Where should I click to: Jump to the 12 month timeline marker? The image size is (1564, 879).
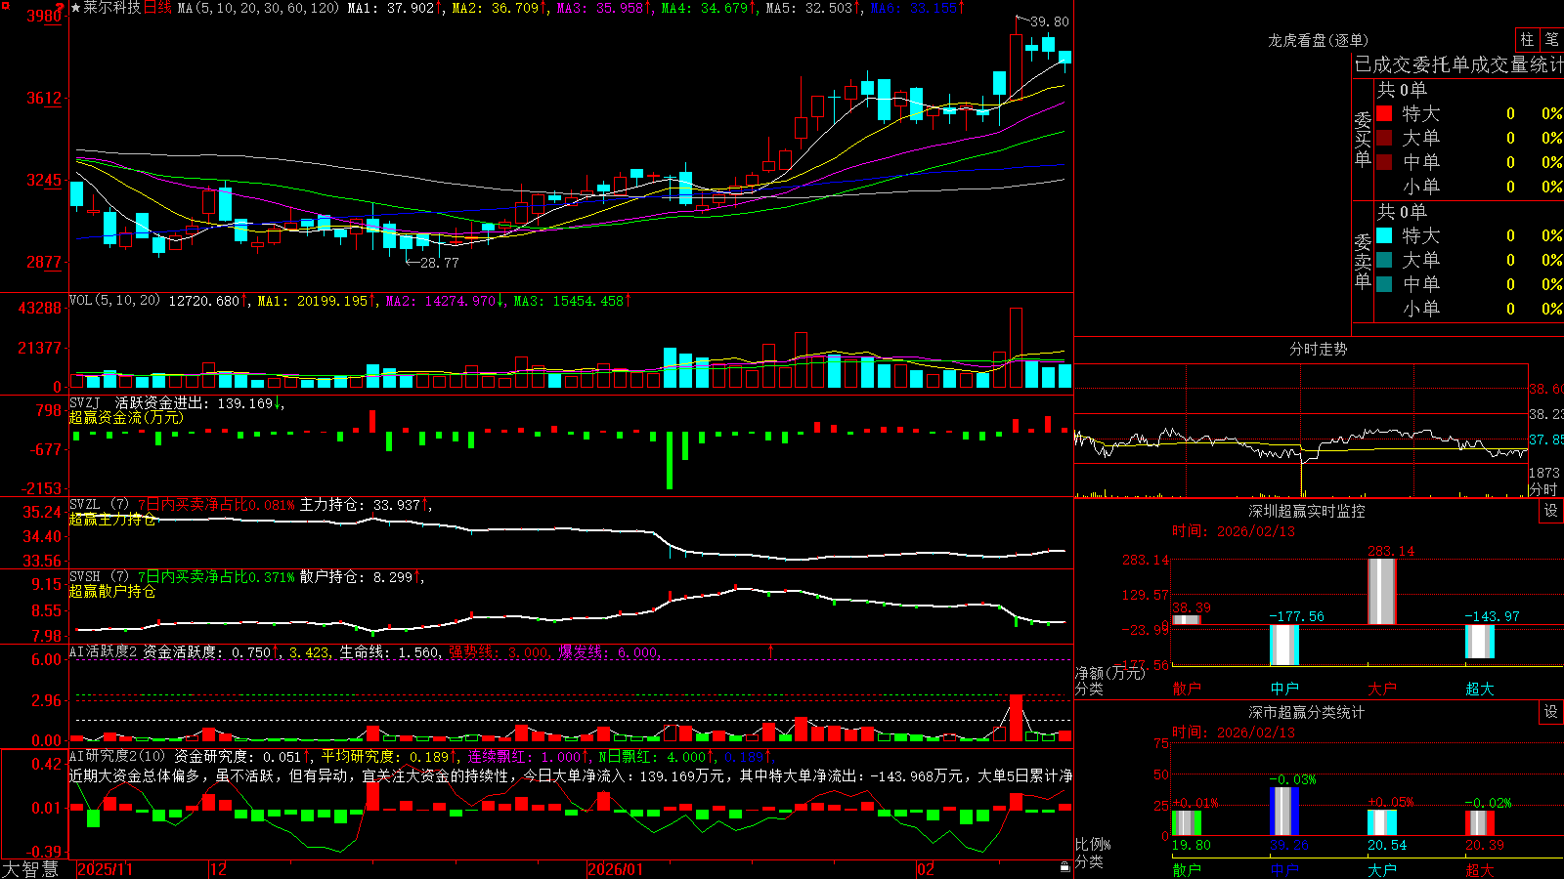[219, 869]
